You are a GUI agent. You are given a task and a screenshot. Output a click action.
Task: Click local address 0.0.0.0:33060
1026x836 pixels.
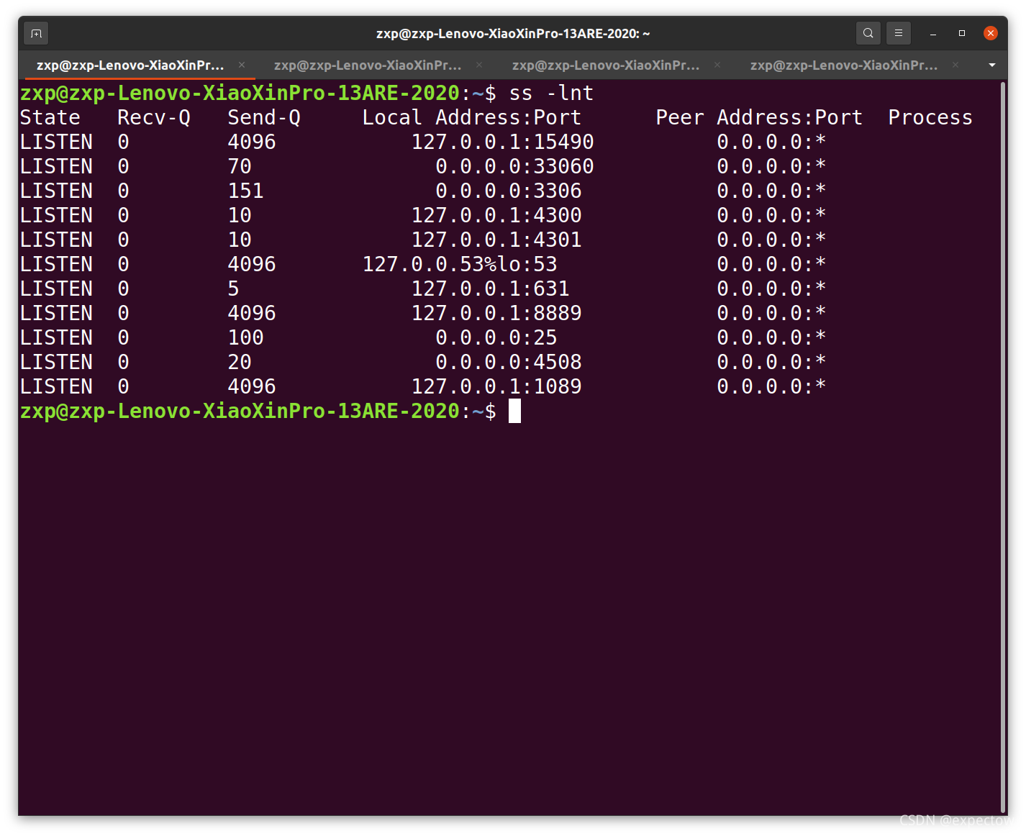tap(514, 166)
